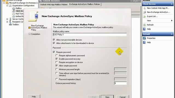Check Time without user input option

pos(57,73)
